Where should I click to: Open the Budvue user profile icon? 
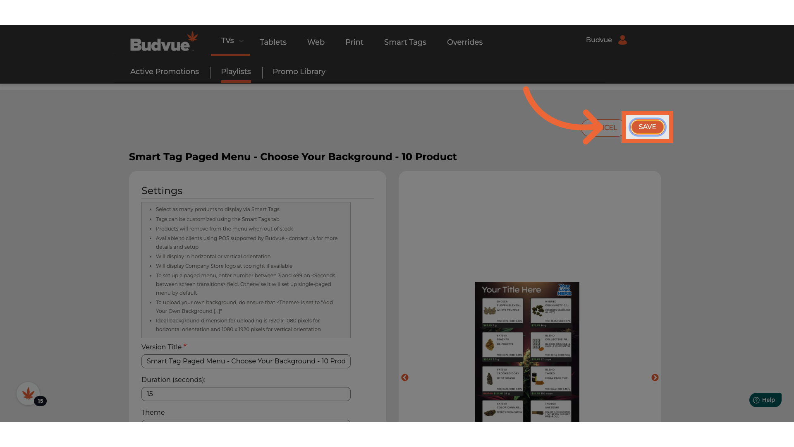coord(622,40)
